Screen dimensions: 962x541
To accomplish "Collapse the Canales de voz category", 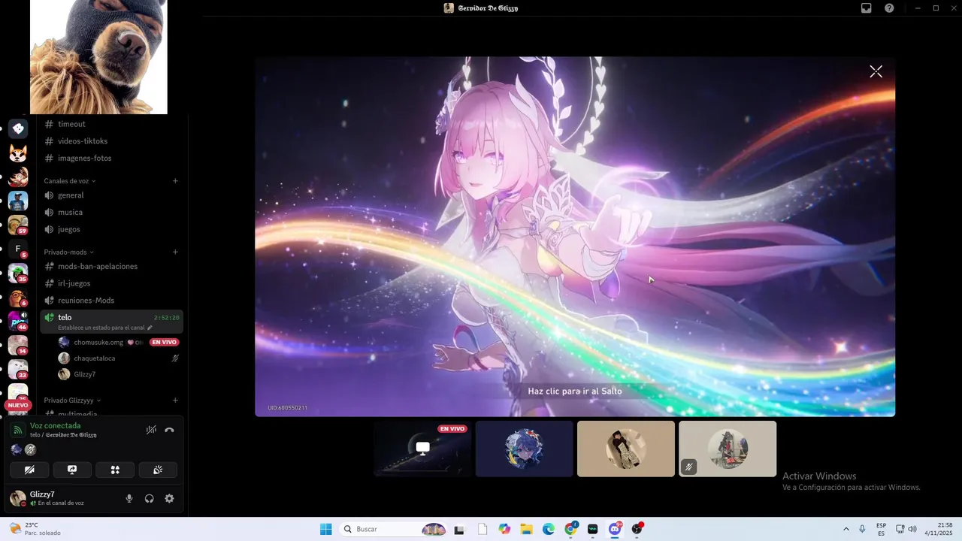I will click(x=70, y=181).
